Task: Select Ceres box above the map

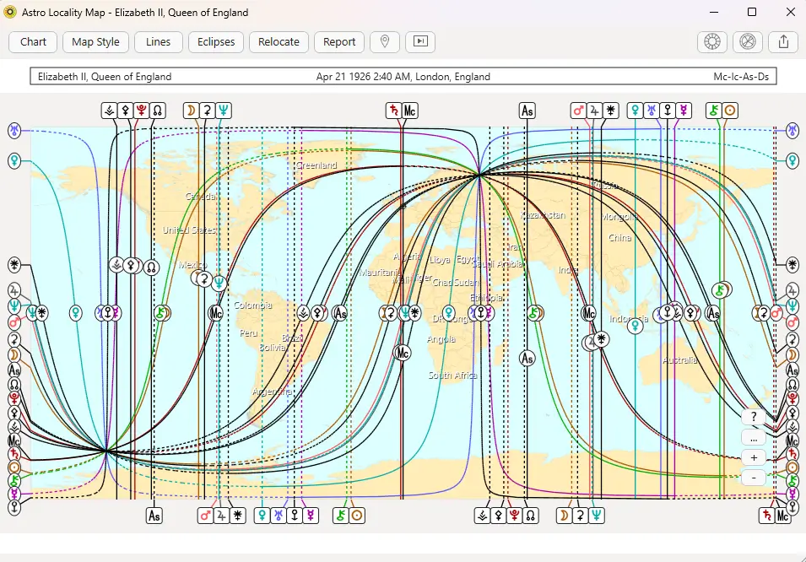Action: click(207, 111)
